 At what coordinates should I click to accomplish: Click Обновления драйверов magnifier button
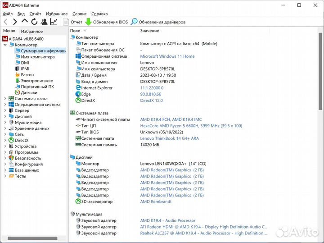pyautogui.click(x=134, y=22)
